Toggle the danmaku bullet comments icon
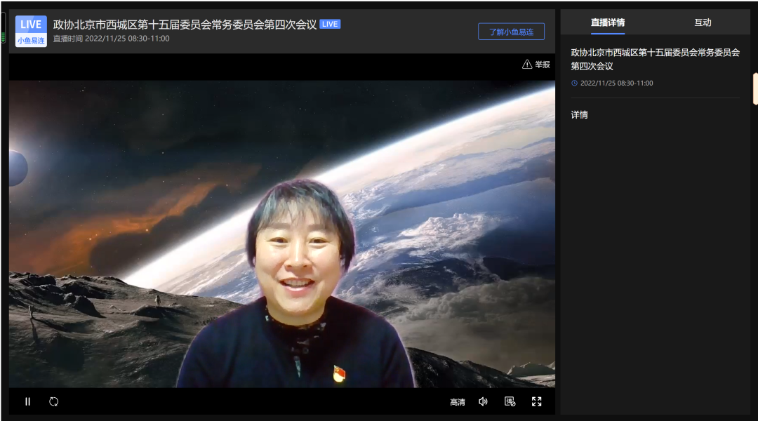758x421 pixels. click(510, 401)
